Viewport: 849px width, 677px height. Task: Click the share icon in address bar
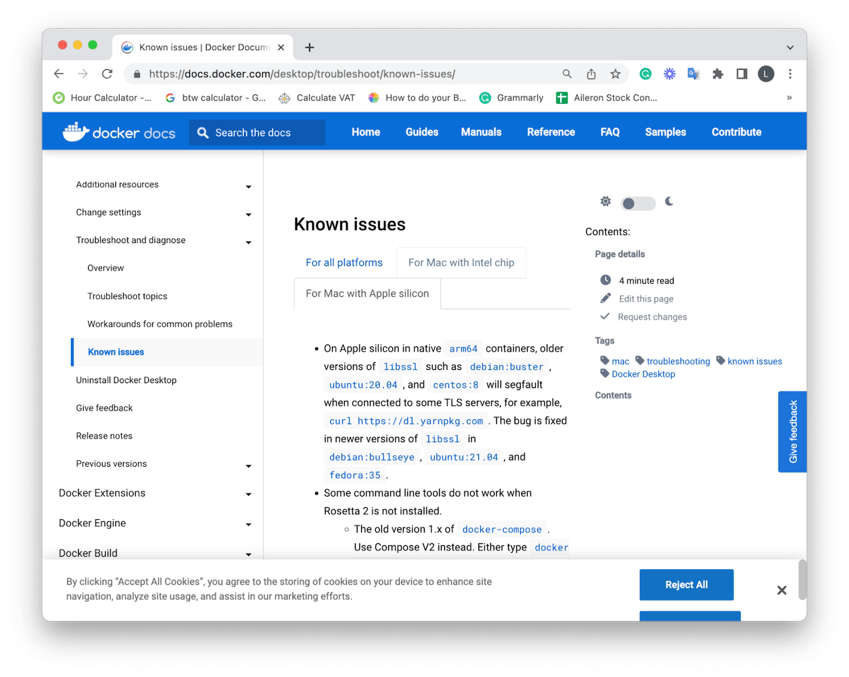pyautogui.click(x=591, y=74)
